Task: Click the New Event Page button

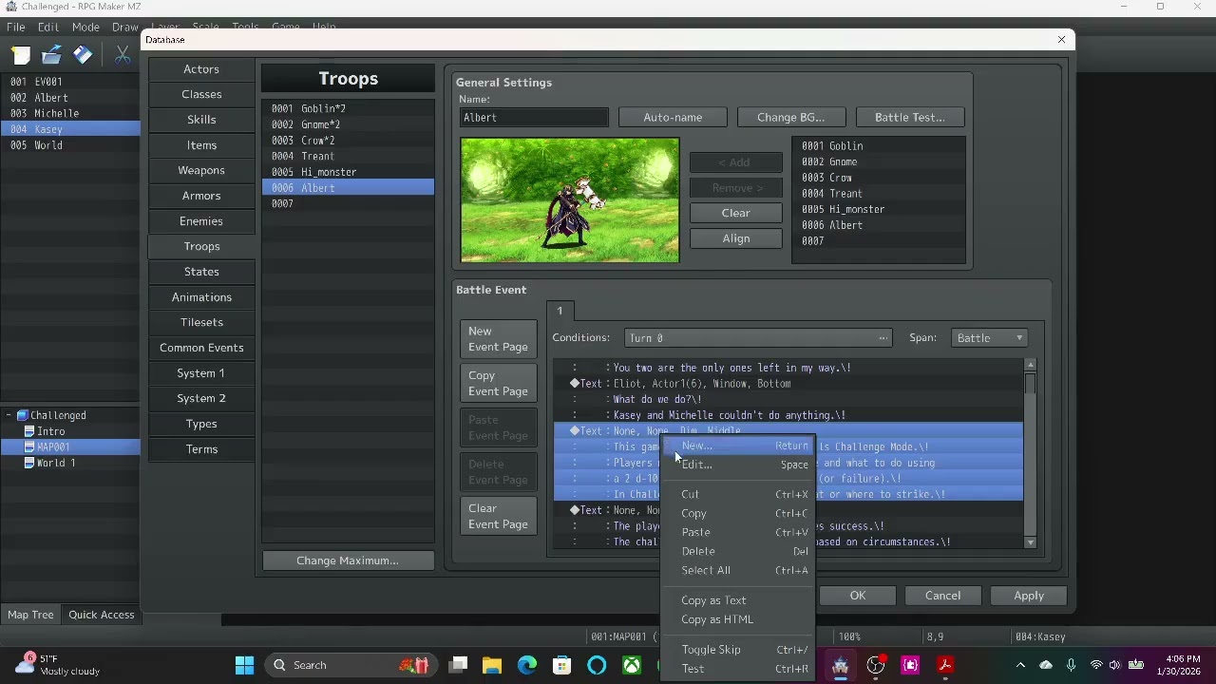Action: pos(499,339)
